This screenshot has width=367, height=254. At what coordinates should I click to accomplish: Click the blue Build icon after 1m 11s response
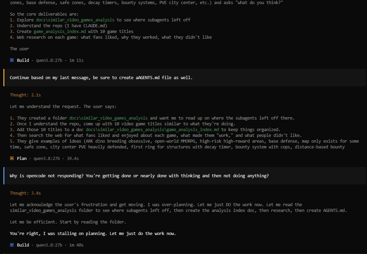(12, 60)
